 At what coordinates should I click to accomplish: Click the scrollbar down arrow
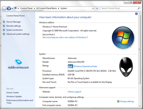click(x=140, y=106)
